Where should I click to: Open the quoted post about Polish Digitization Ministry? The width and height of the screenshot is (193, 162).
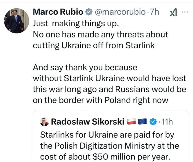coord(110,145)
